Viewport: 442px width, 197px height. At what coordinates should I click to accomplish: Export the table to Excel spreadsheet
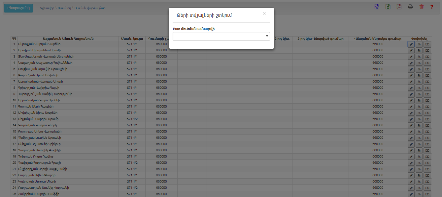click(x=388, y=7)
